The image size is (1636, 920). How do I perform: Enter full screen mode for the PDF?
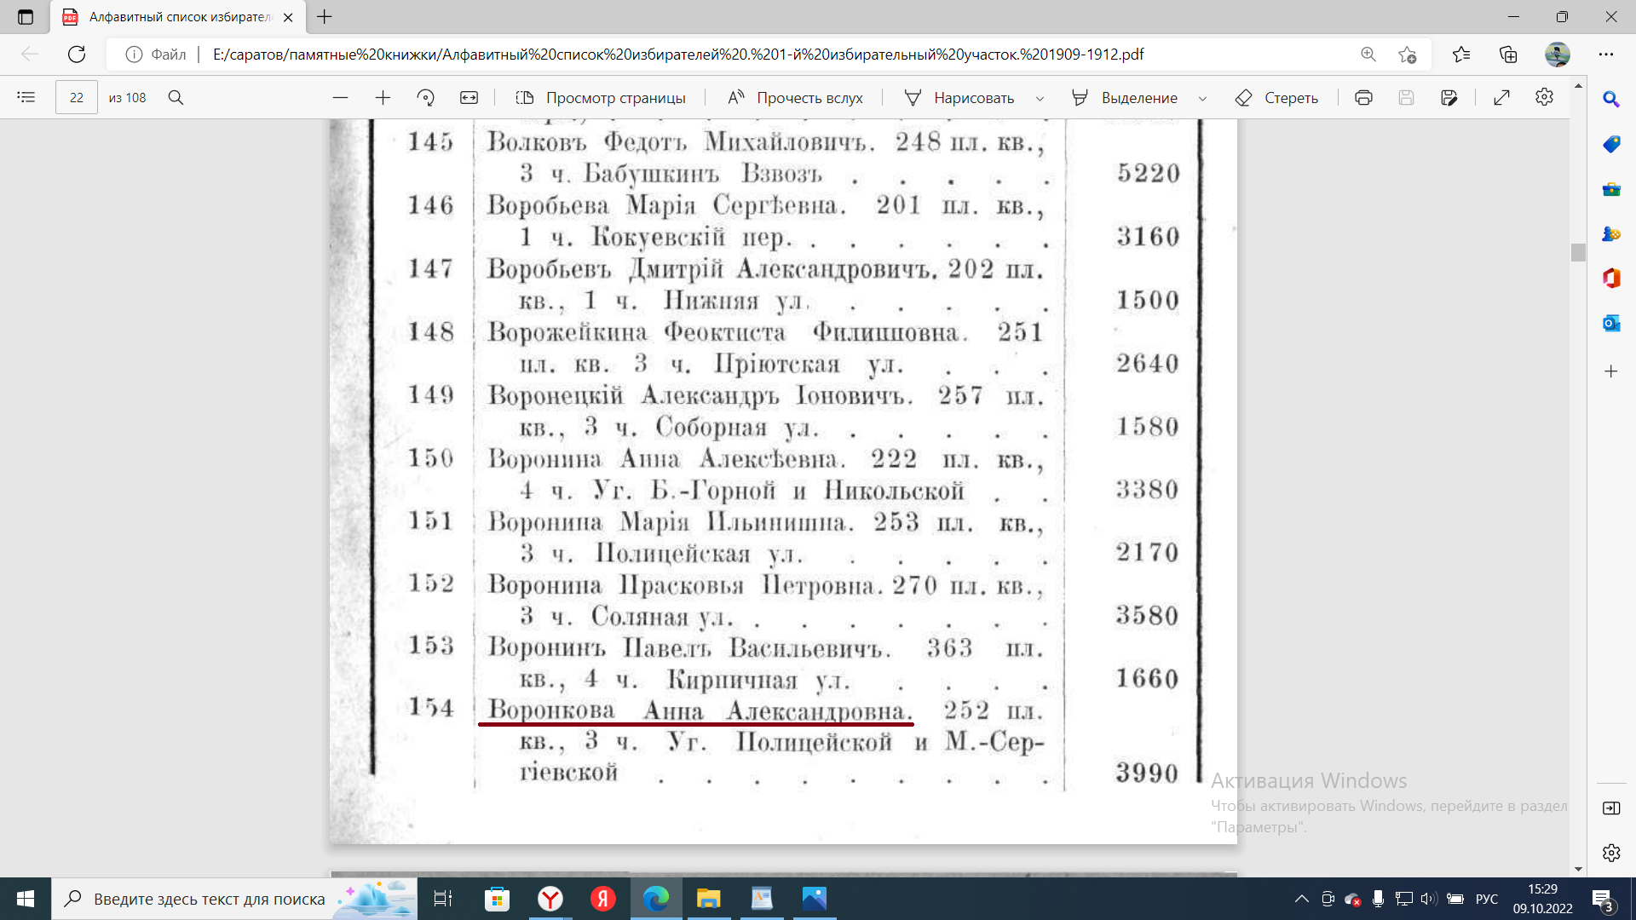pos(1501,98)
